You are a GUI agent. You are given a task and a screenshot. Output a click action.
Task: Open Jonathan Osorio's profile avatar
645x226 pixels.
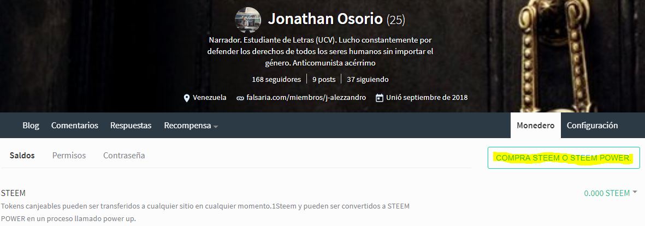tap(247, 20)
